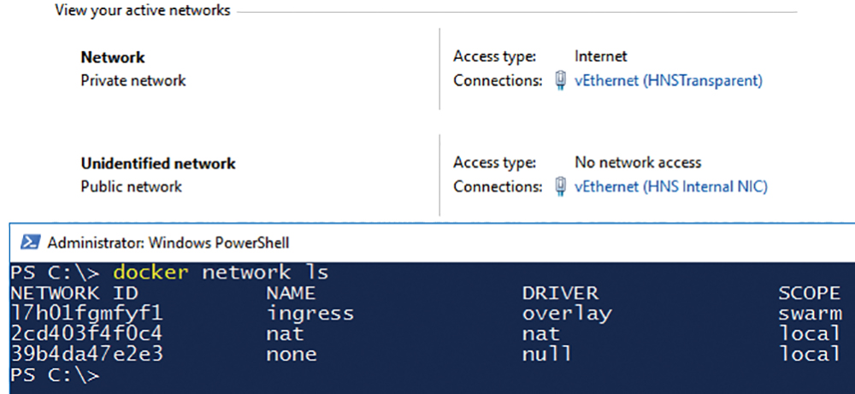Click the Administrator: Windows PowerShell title bar
This screenshot has height=394, width=855.
pyautogui.click(x=432, y=243)
